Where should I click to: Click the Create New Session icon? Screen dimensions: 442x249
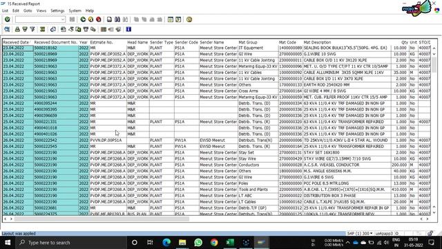[x=171, y=19]
